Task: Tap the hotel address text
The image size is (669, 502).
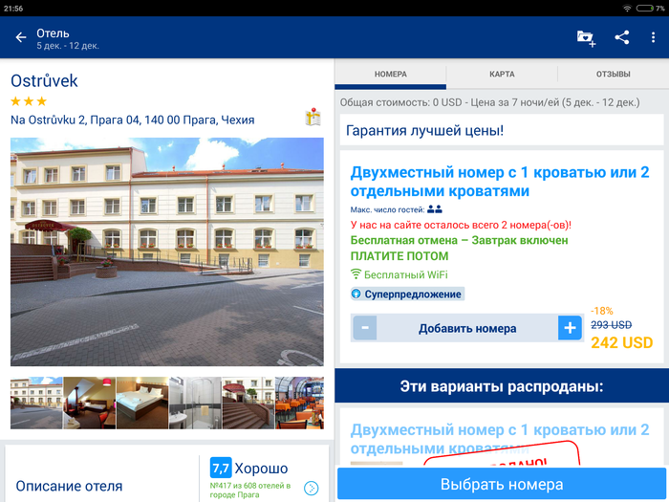Action: tap(132, 120)
